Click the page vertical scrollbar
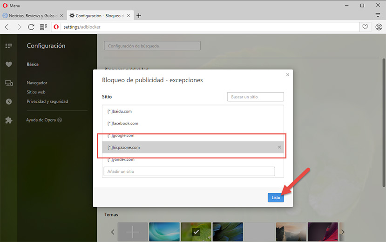This screenshot has height=242, width=386. 384,123
